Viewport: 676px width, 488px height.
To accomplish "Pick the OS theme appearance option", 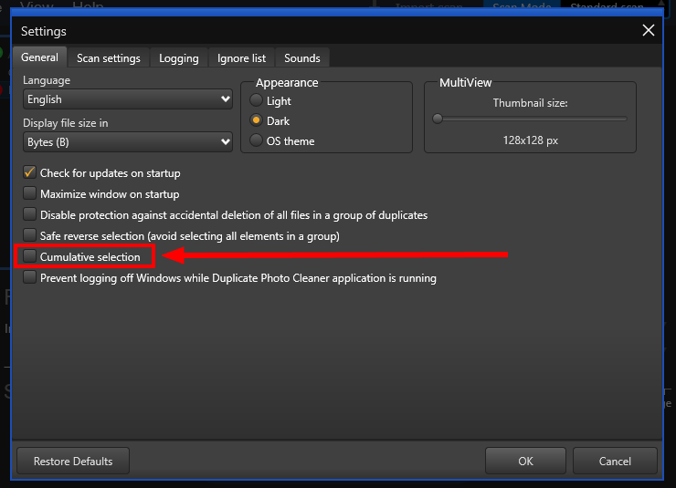I will (257, 141).
